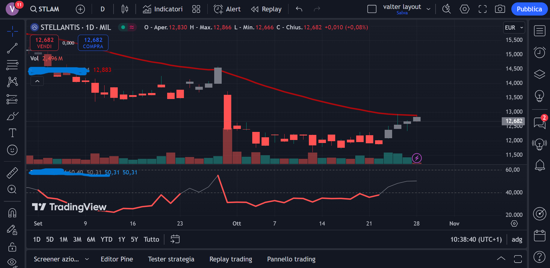Click the 12,682 VENDI sell button
This screenshot has width=550, height=268.
click(x=44, y=43)
